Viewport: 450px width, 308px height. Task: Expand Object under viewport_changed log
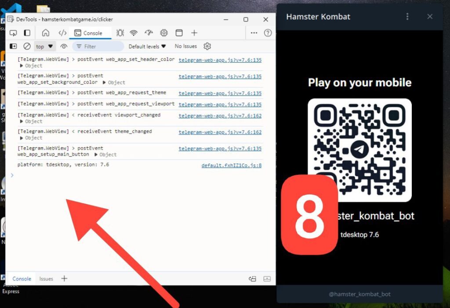[31, 121]
